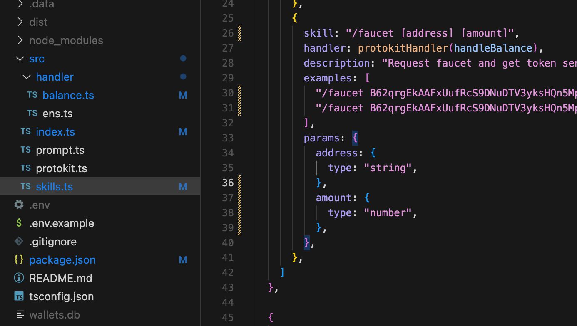Click the highlighted closing brace on line 40

[x=307, y=243]
